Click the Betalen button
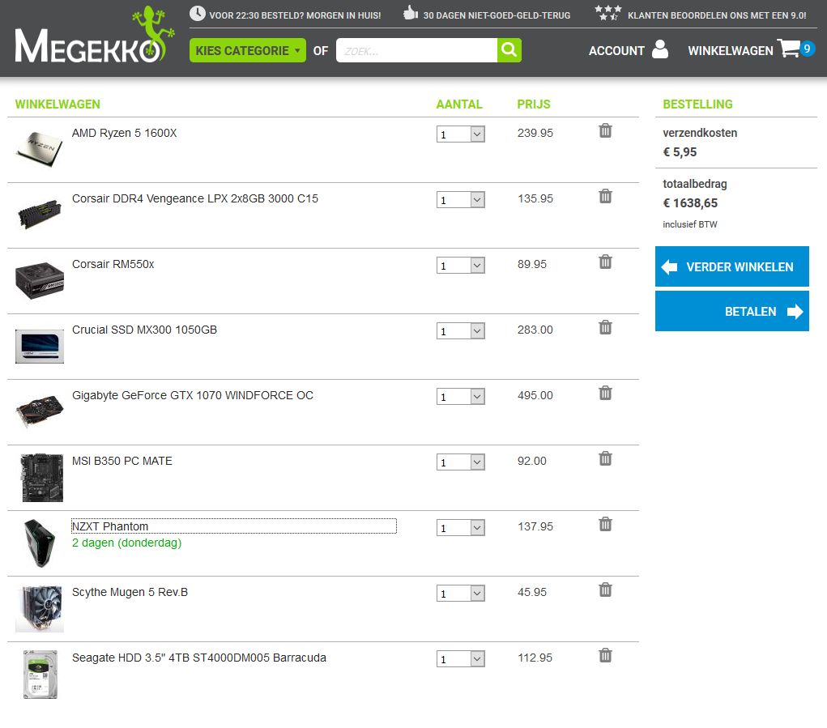Viewport: 827px width, 728px height. [731, 312]
